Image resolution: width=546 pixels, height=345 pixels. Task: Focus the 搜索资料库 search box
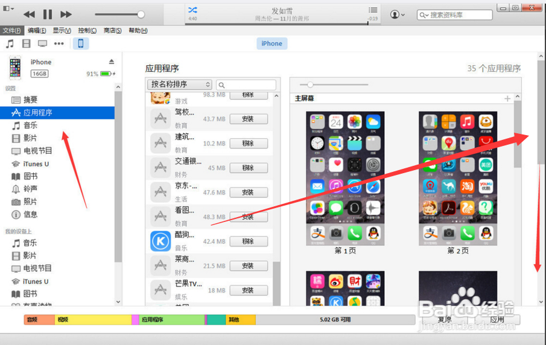(455, 15)
